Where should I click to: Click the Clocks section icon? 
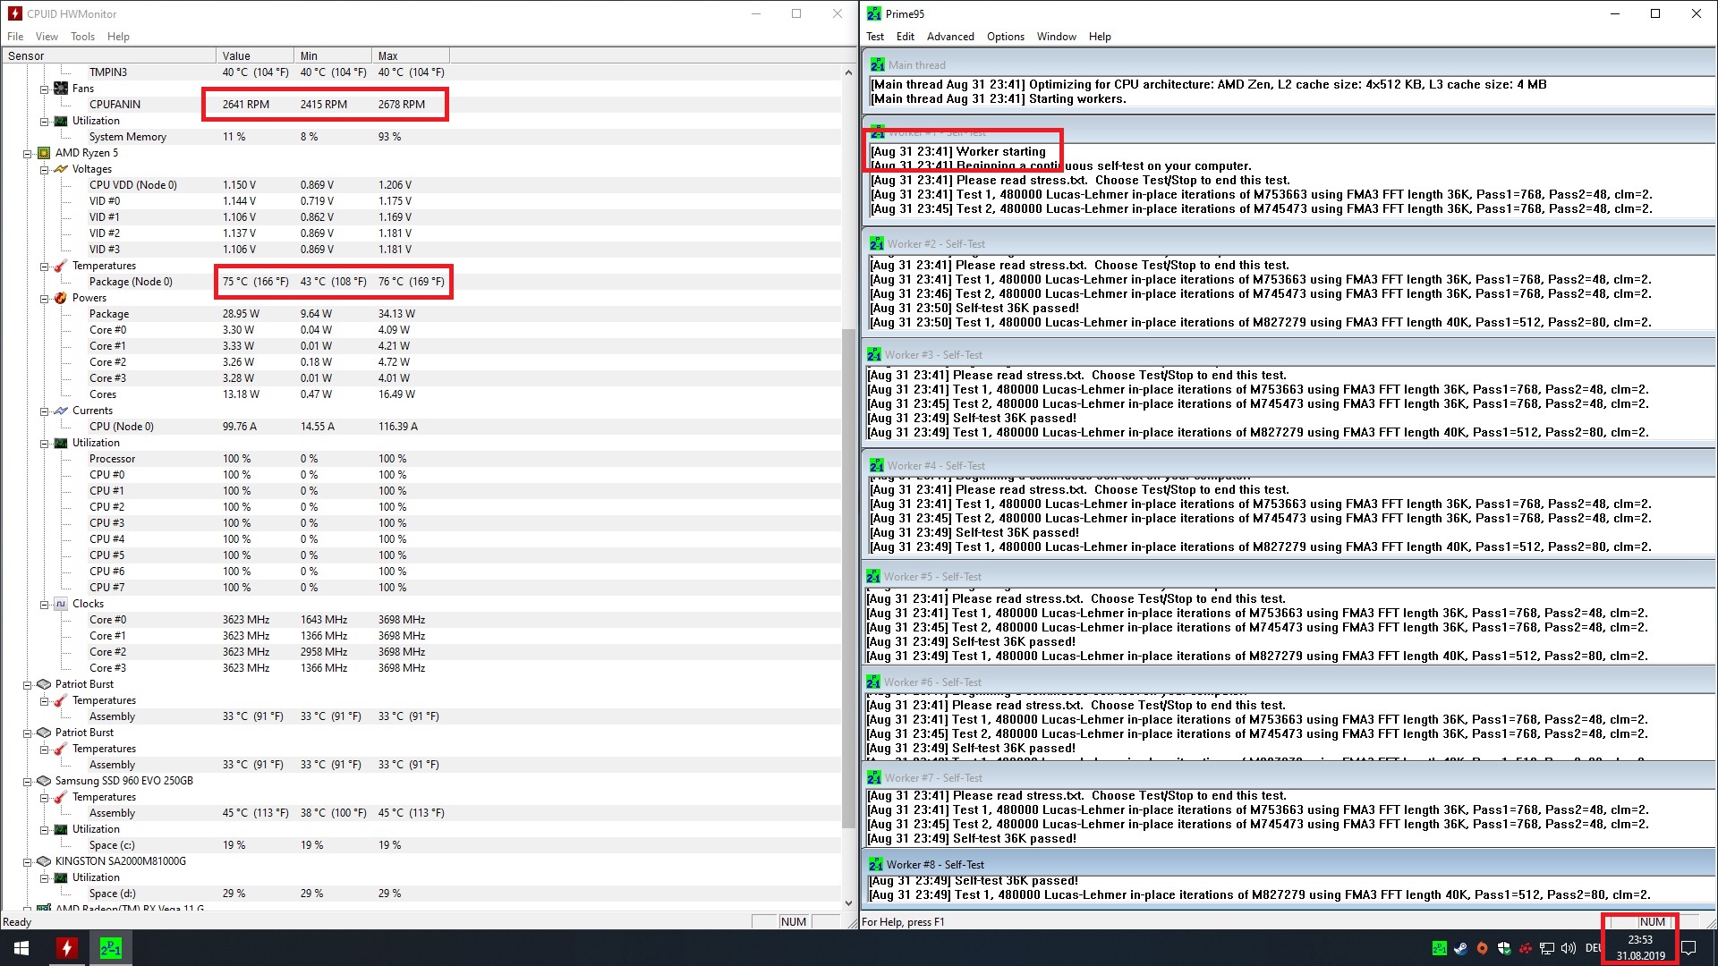[x=61, y=604]
